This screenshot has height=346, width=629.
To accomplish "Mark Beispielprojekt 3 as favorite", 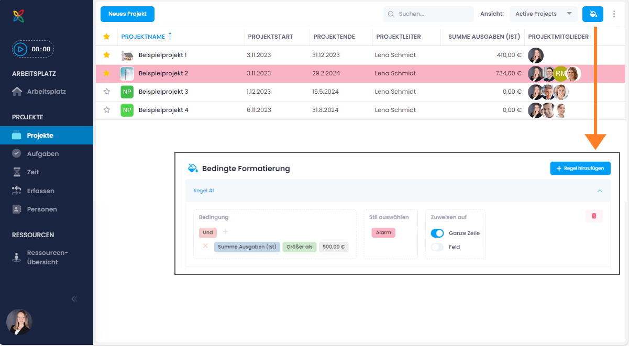I will (x=107, y=92).
